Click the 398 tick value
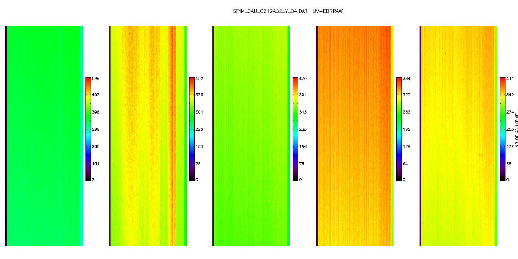The height and width of the screenshot is (259, 518). point(95,112)
